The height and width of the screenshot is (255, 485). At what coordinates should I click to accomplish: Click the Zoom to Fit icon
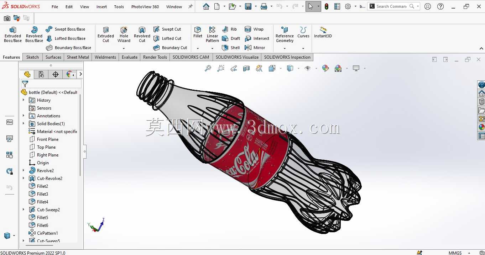pos(208,68)
